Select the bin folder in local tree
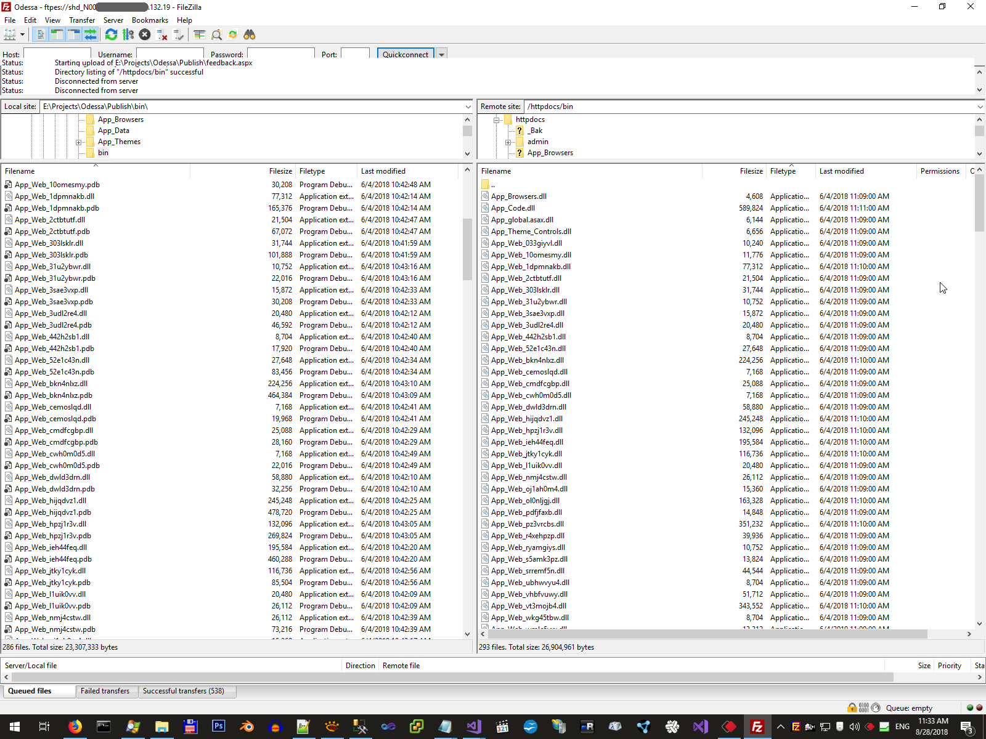The image size is (986, 739). tap(103, 153)
